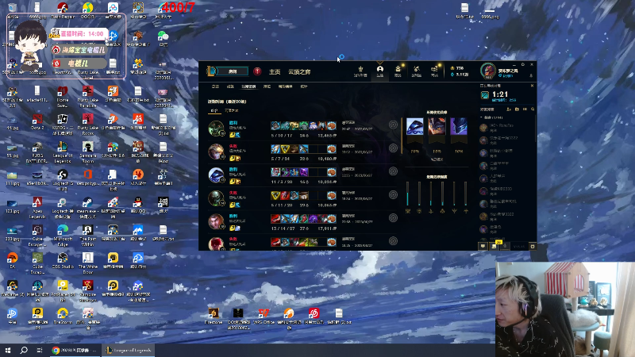This screenshot has height=357, width=635.
Task: Open the Firestone desktop shortcut
Action: 213,316
